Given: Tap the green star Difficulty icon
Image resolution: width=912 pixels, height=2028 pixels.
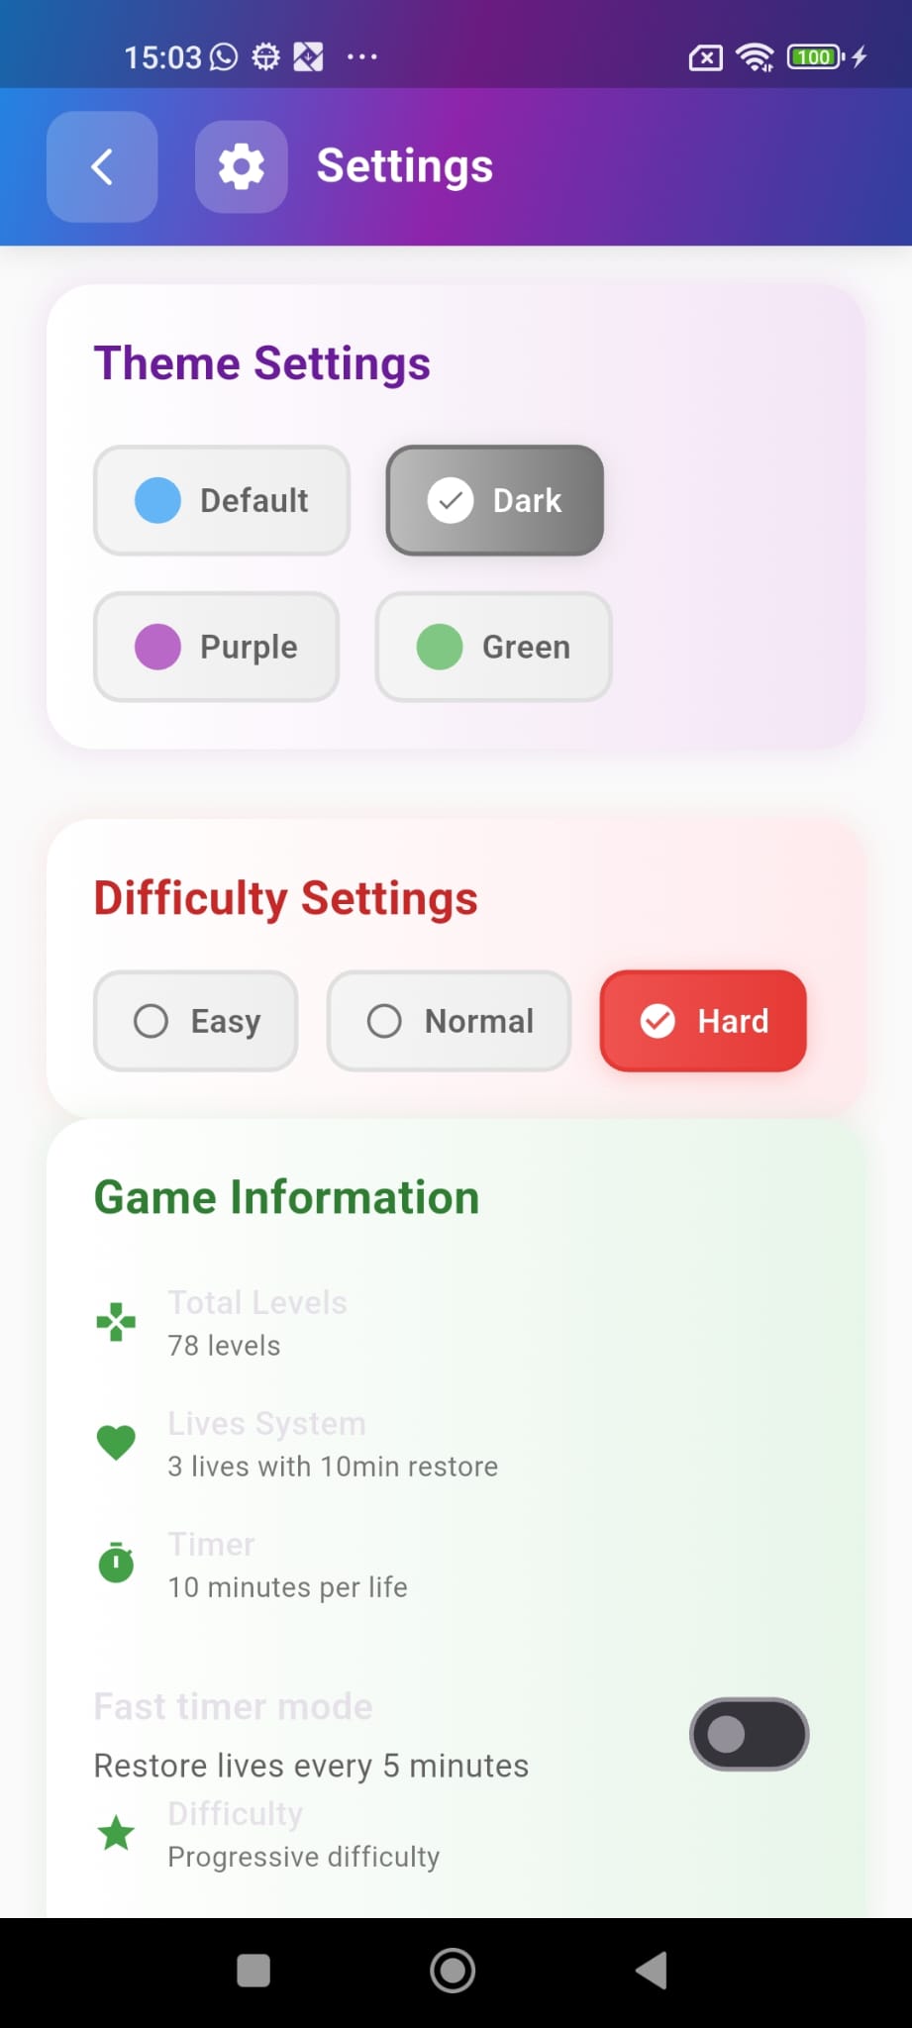Looking at the screenshot, I should [x=116, y=1833].
